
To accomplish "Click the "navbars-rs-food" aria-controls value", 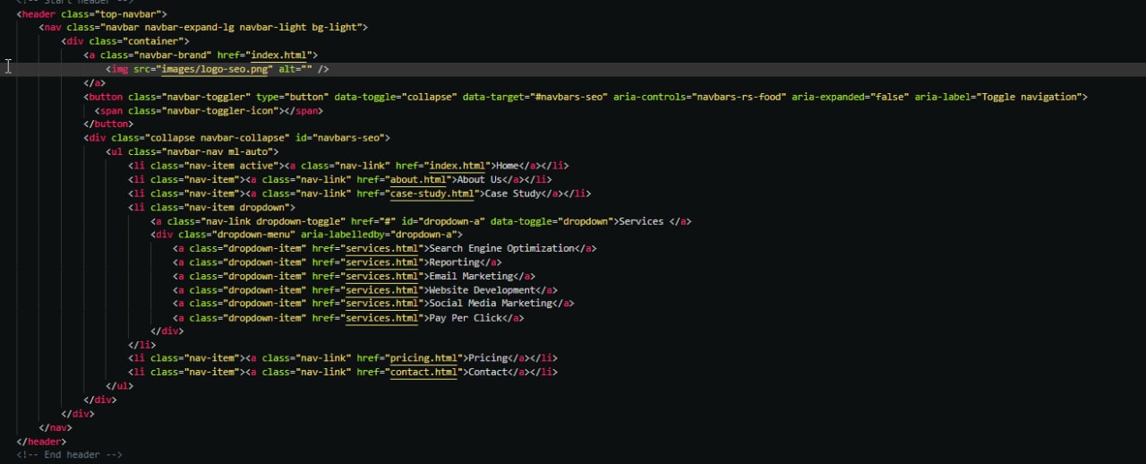I will tap(739, 97).
